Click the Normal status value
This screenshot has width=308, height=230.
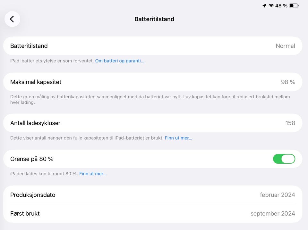tap(285, 46)
